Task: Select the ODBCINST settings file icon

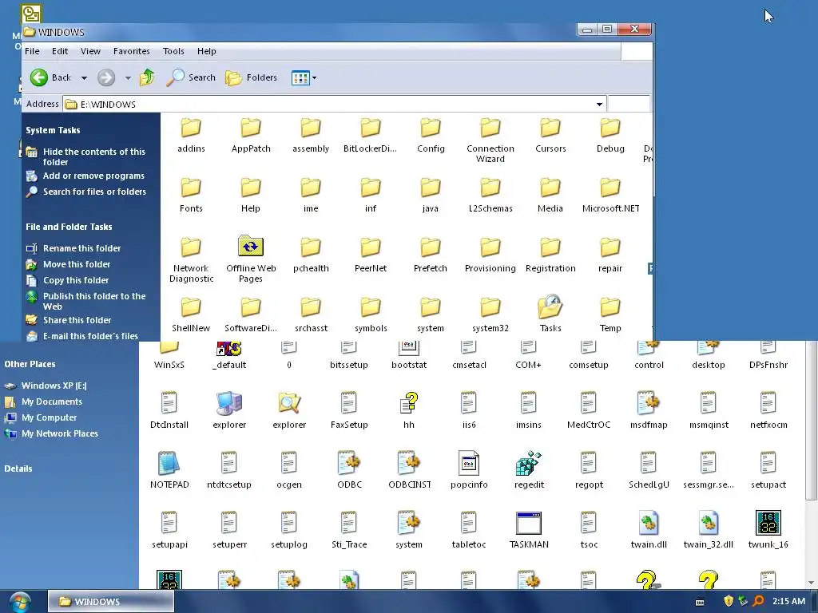Action: [409, 463]
